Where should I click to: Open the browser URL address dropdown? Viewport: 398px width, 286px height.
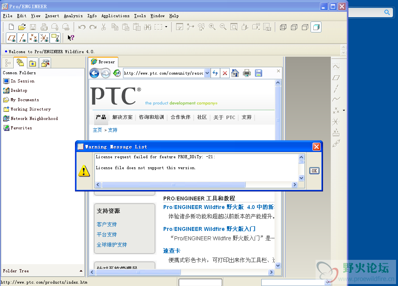(x=207, y=73)
